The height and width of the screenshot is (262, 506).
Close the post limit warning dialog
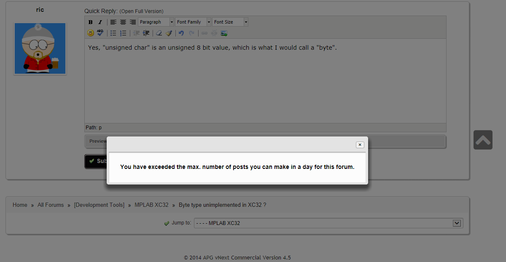360,144
